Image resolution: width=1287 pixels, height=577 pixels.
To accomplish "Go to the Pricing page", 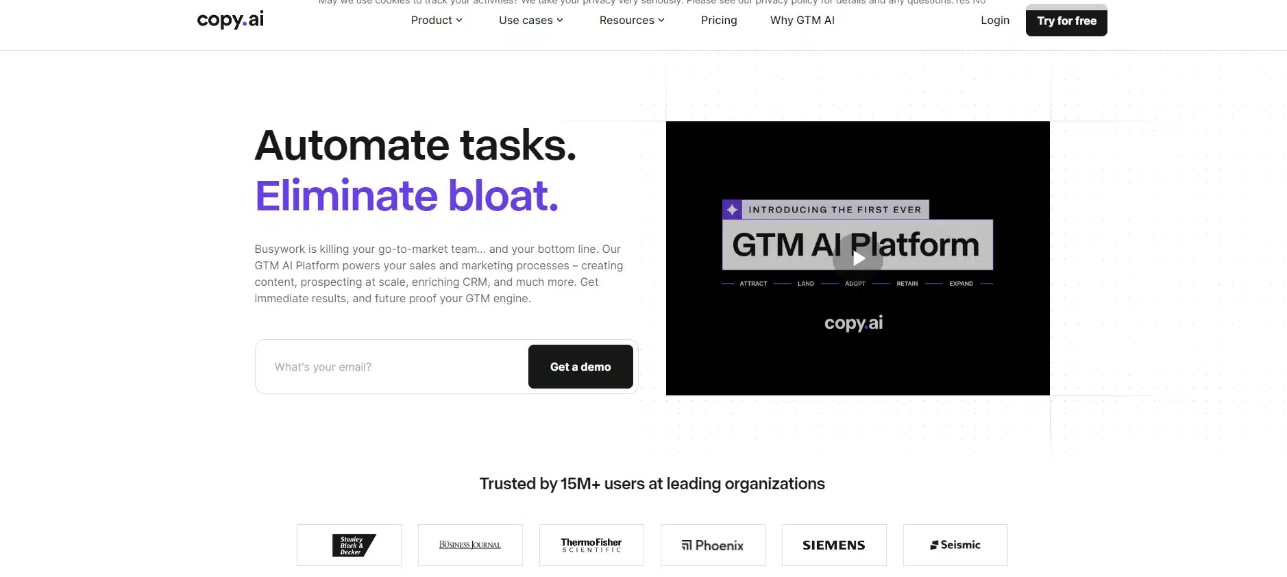I will (718, 21).
